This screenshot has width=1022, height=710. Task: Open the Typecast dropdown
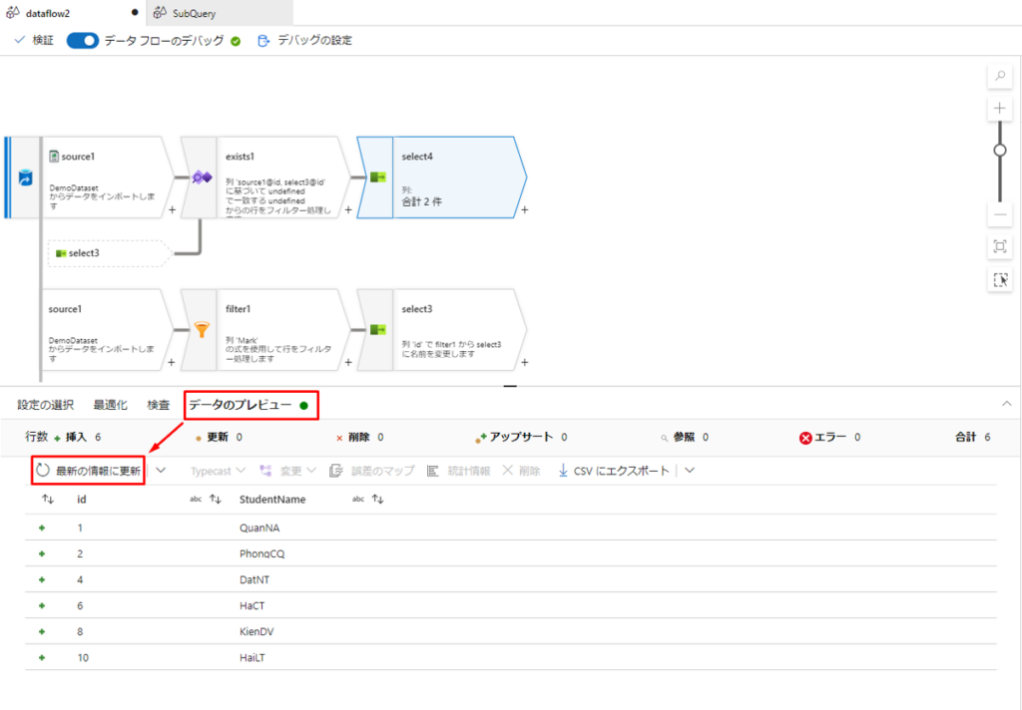tap(218, 471)
